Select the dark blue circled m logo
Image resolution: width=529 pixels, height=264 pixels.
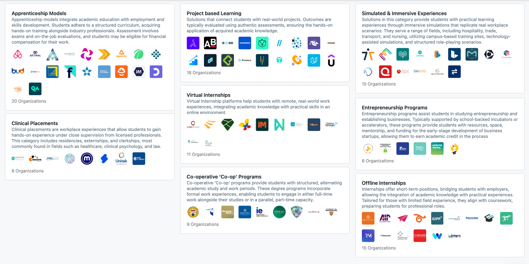point(87,159)
